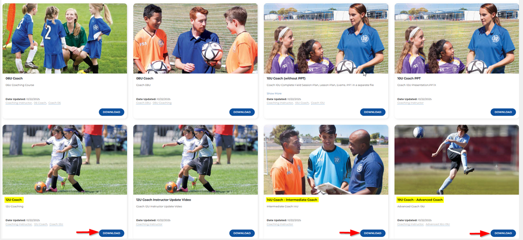Open the 08U Coaching tag link
This screenshot has width=523, height=240.
[x=162, y=103]
